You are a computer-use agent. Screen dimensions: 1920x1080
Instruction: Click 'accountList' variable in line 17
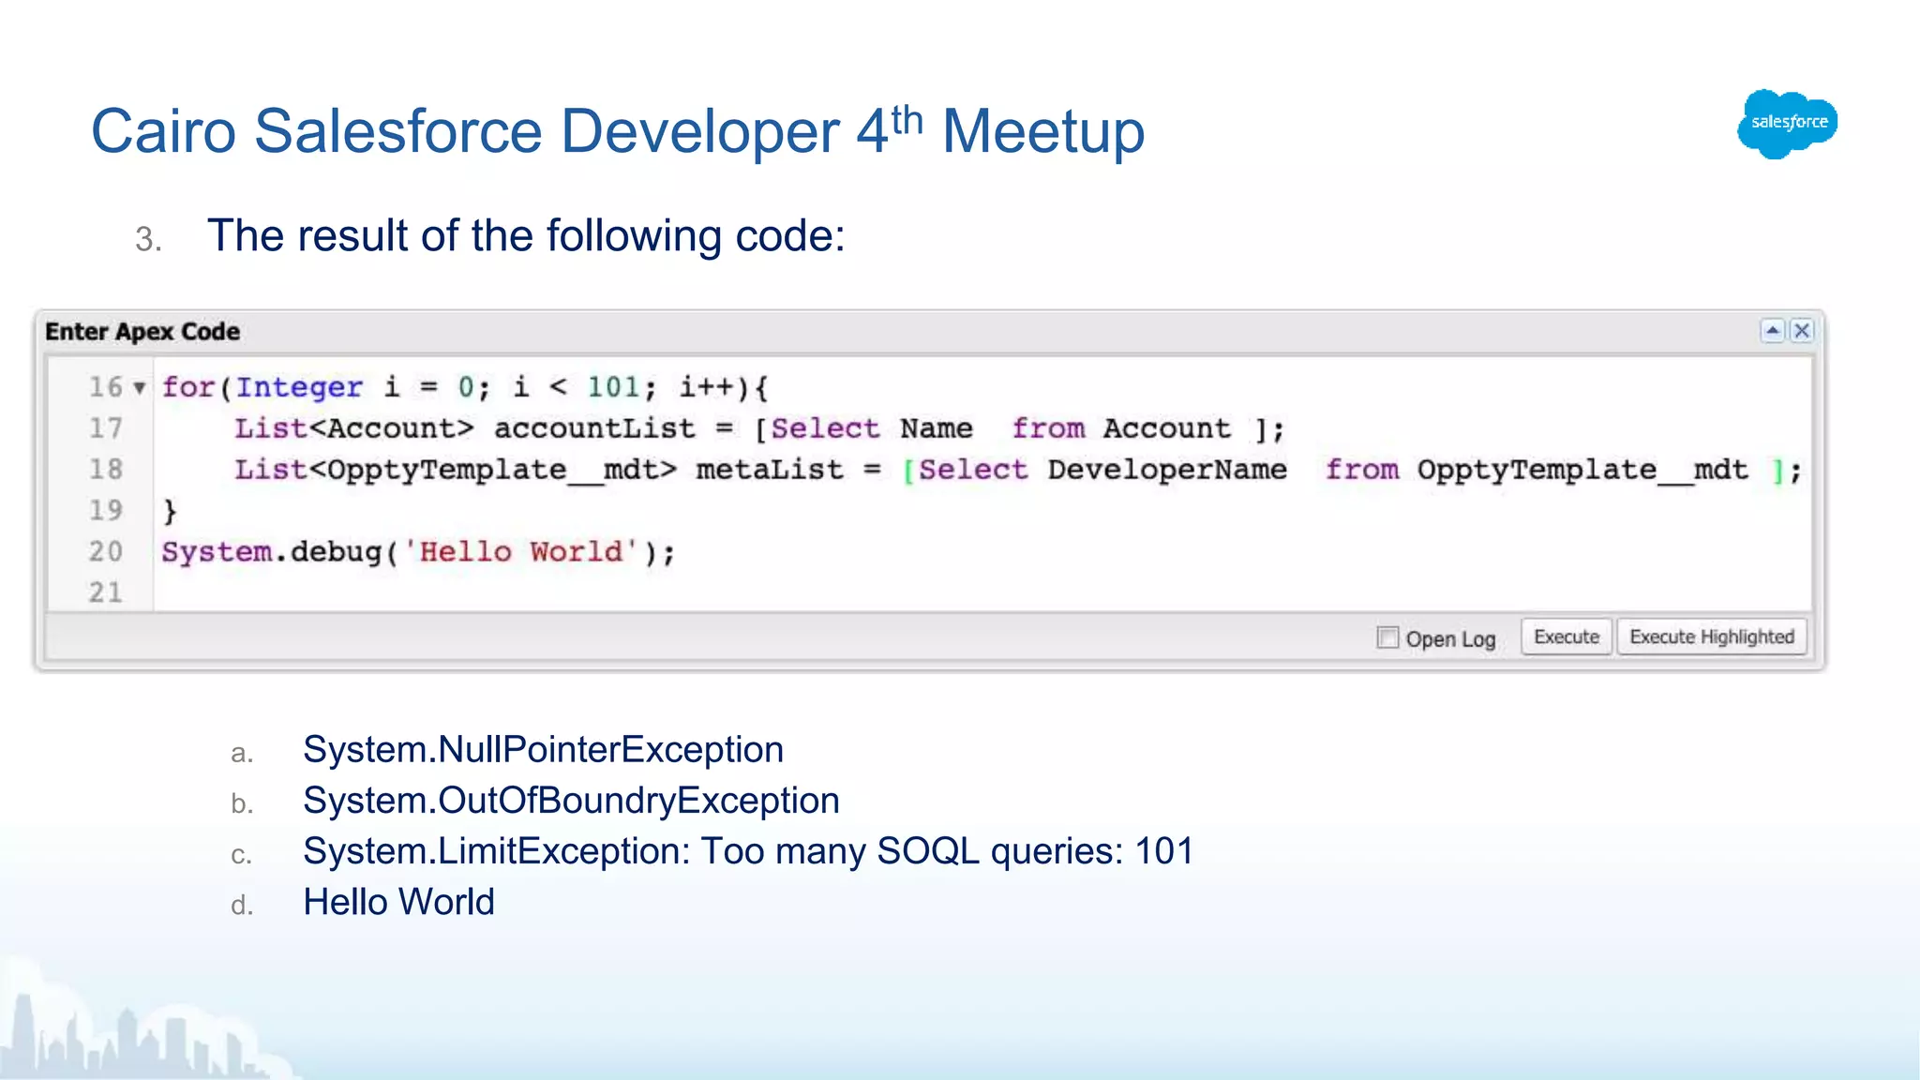[x=594, y=428]
